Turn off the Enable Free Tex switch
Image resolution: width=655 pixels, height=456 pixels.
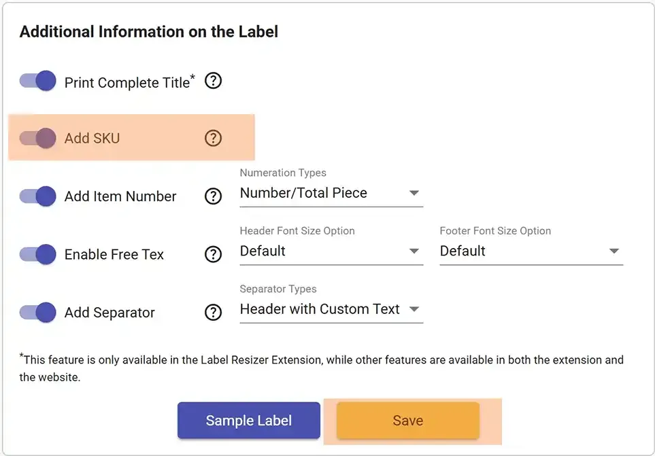tap(37, 254)
